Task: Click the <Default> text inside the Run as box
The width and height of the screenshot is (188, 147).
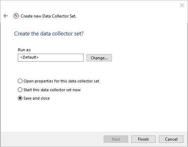Action: [29, 57]
